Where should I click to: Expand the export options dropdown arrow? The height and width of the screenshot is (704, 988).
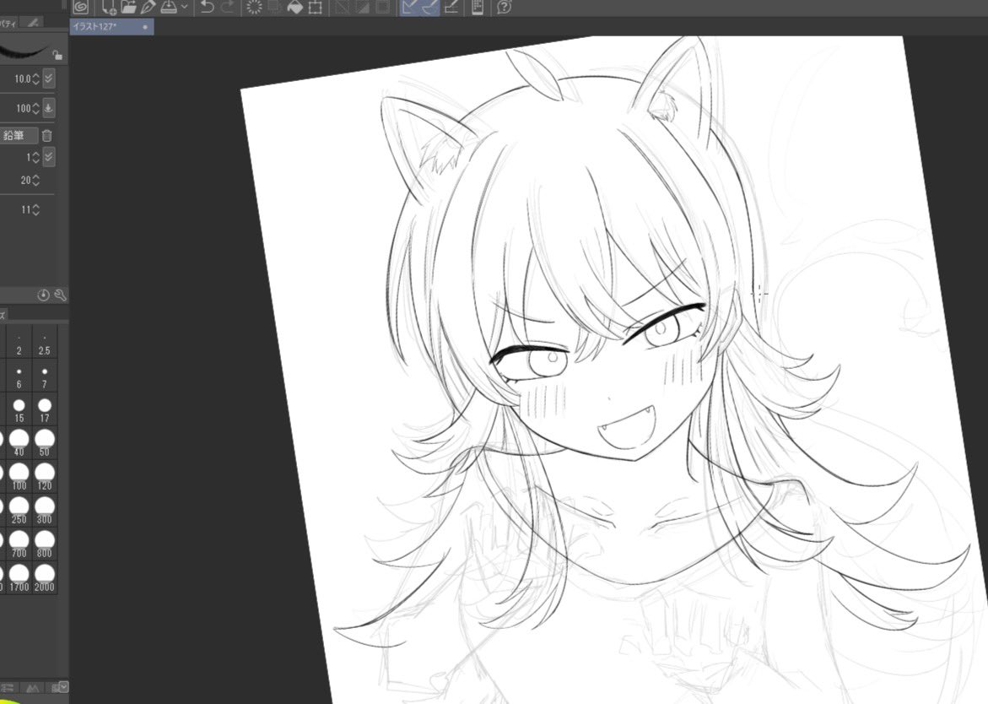pyautogui.click(x=184, y=7)
